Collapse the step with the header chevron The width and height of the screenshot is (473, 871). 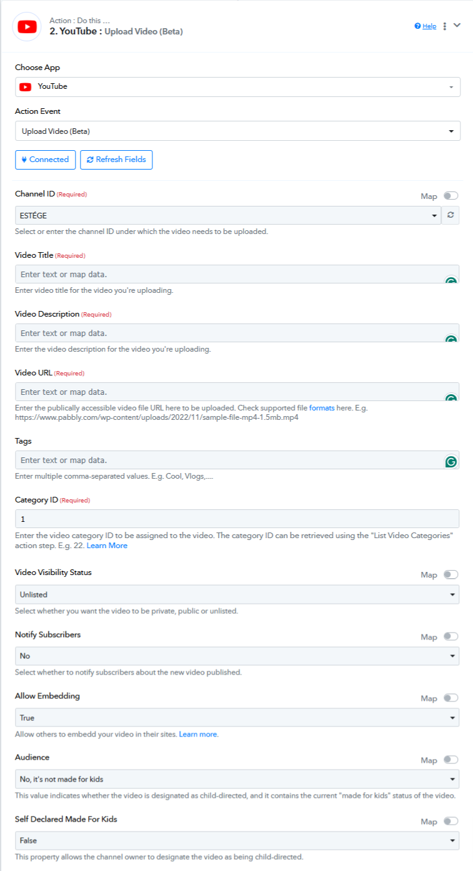pyautogui.click(x=457, y=26)
